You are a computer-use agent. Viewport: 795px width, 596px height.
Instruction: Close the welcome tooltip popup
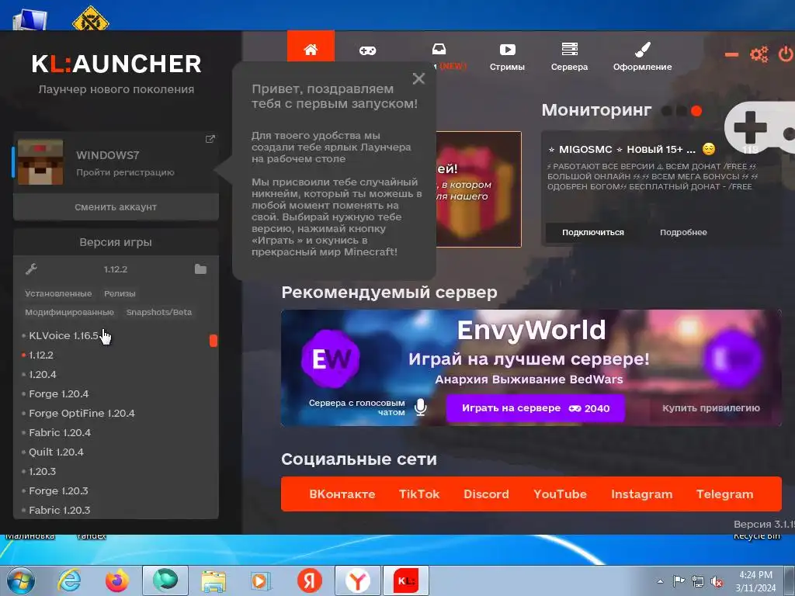[418, 78]
